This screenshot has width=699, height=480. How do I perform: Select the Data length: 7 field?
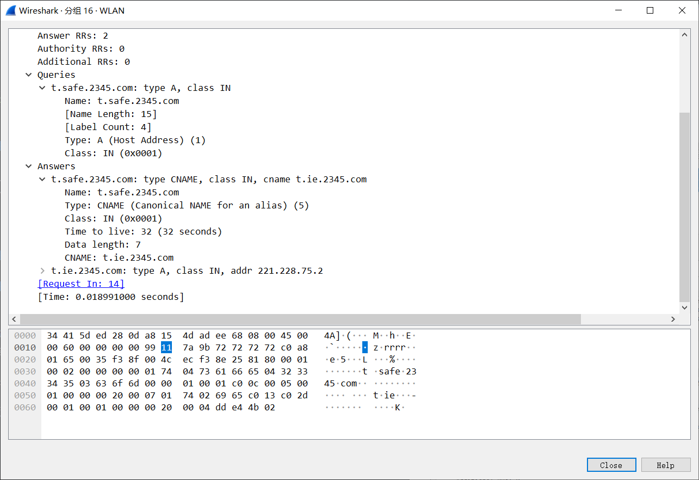(102, 245)
